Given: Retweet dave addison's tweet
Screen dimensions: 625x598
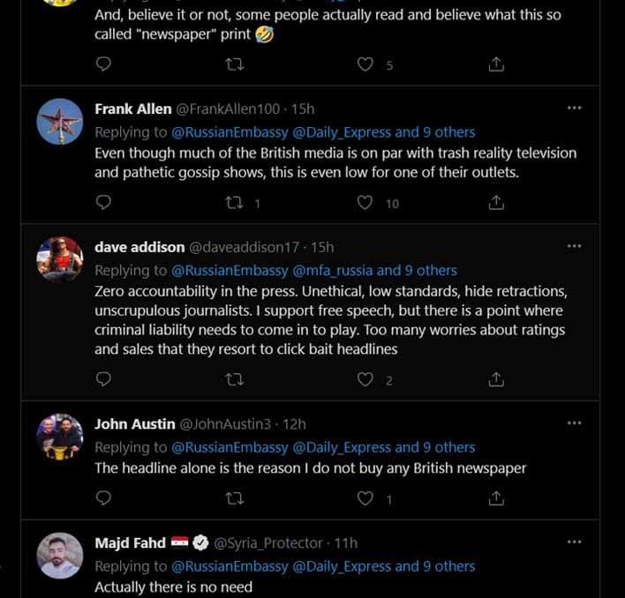Looking at the screenshot, I should 234,379.
